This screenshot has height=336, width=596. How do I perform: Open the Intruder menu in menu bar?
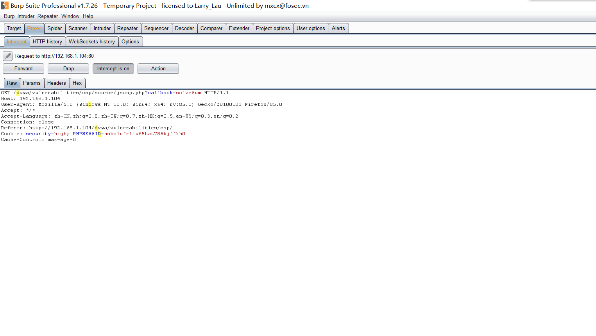(26, 16)
